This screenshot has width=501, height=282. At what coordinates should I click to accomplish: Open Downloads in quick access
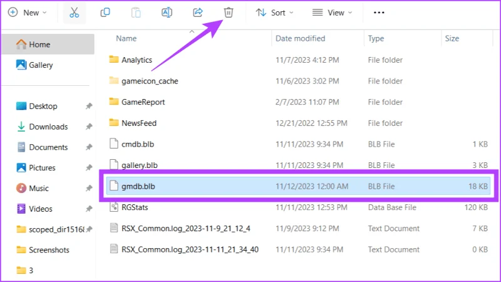pyautogui.click(x=42, y=127)
